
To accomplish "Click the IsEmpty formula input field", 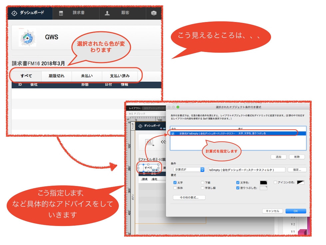I will 246,170.
